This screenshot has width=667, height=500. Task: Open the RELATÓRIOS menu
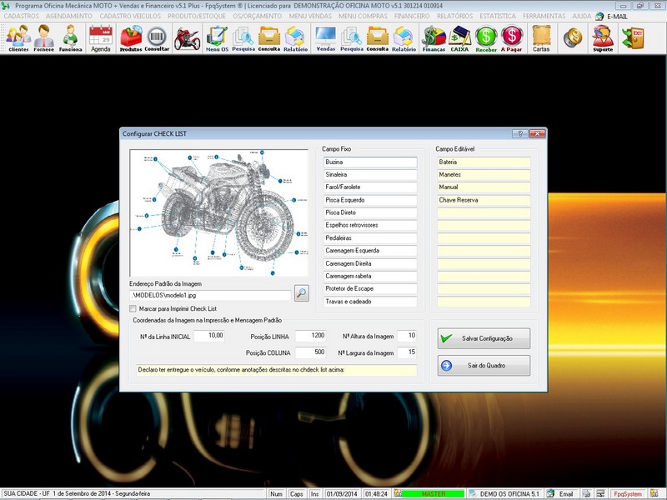[455, 16]
